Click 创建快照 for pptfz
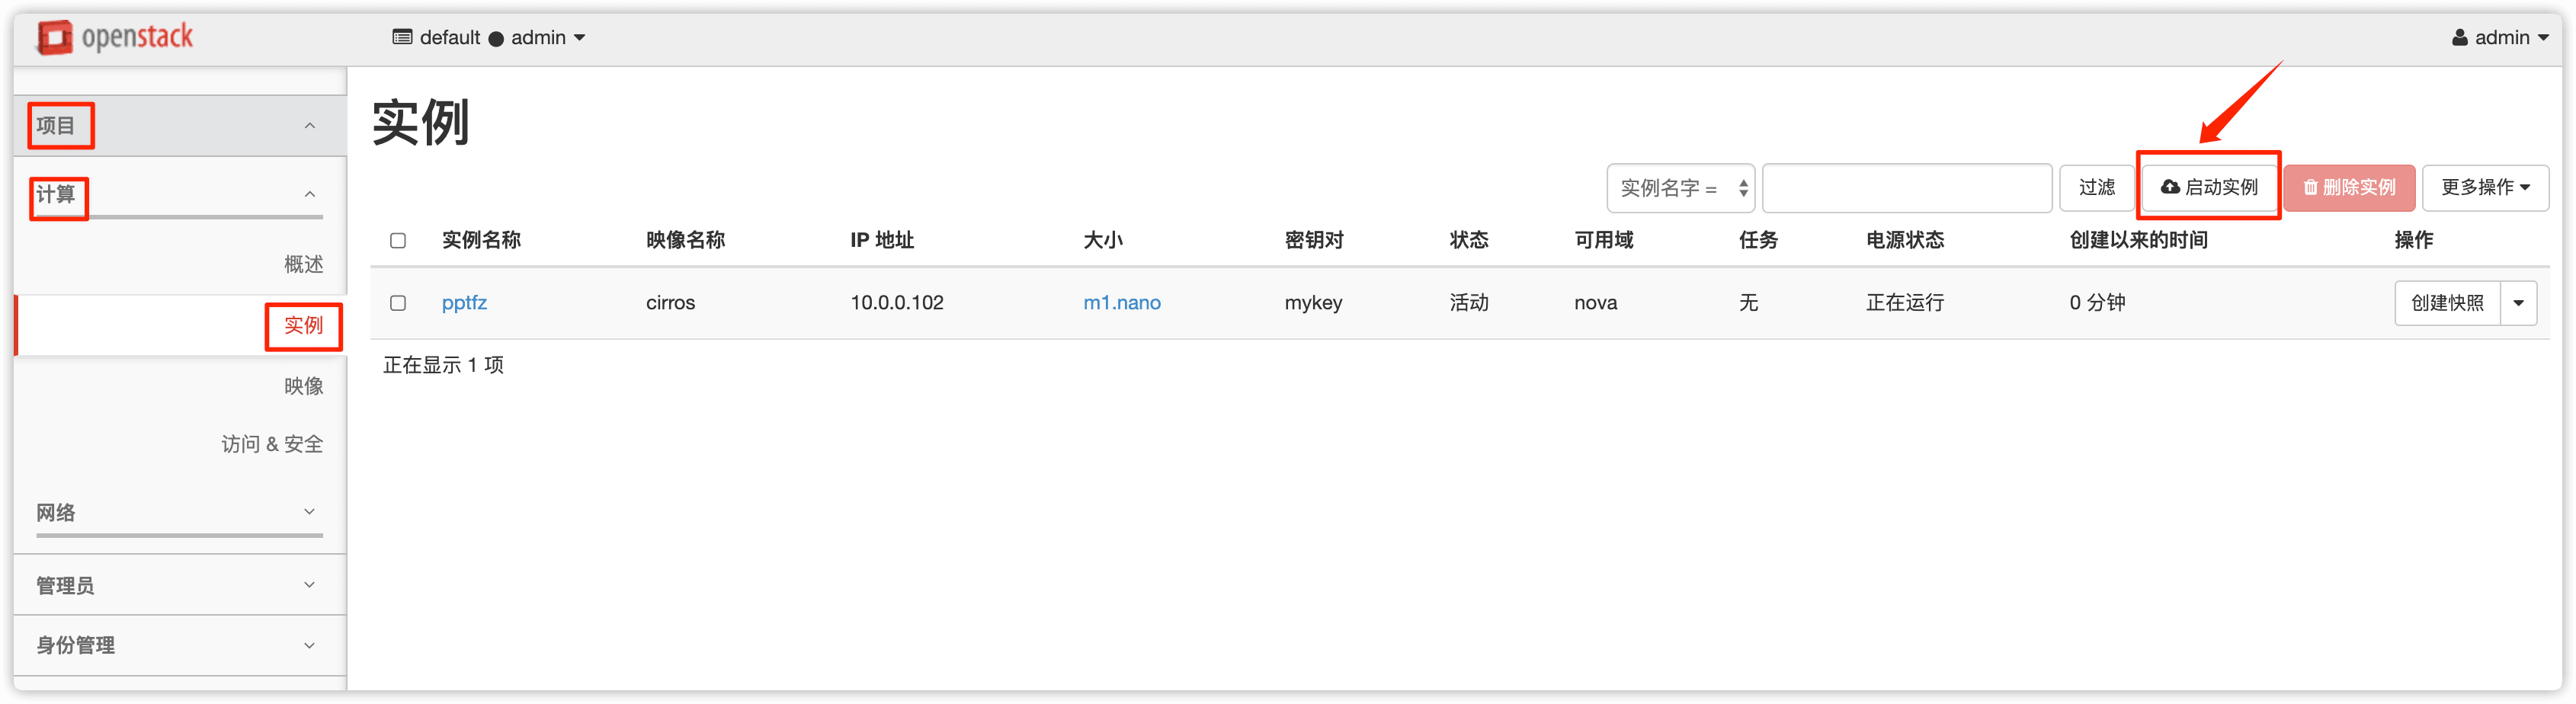This screenshot has width=2576, height=704. tap(2447, 303)
